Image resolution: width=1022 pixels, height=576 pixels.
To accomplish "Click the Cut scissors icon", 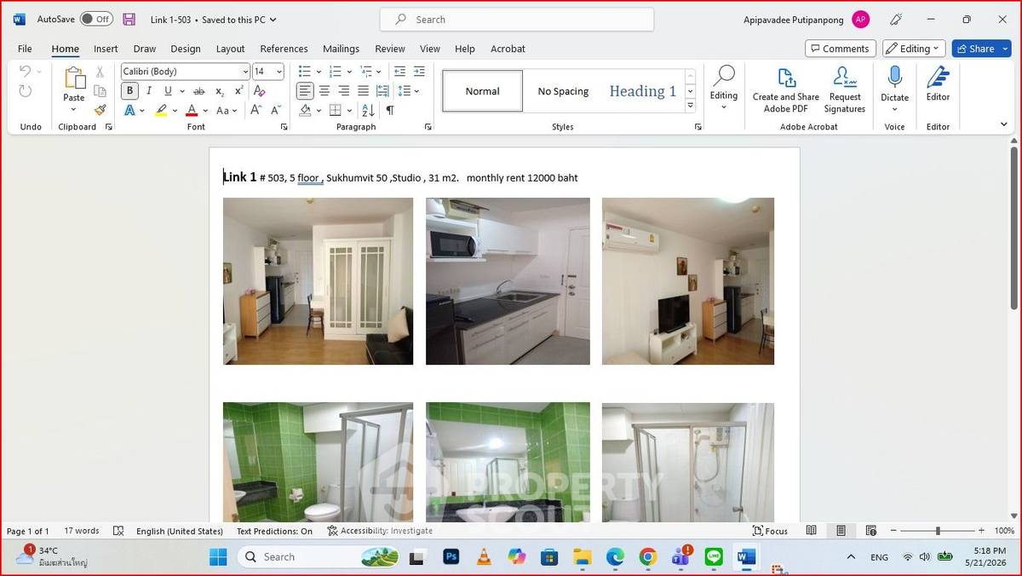I will click(100, 72).
